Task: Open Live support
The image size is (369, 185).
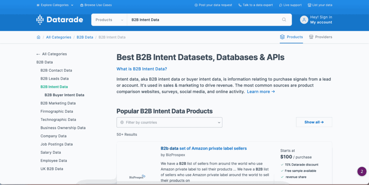Action: 290,5
